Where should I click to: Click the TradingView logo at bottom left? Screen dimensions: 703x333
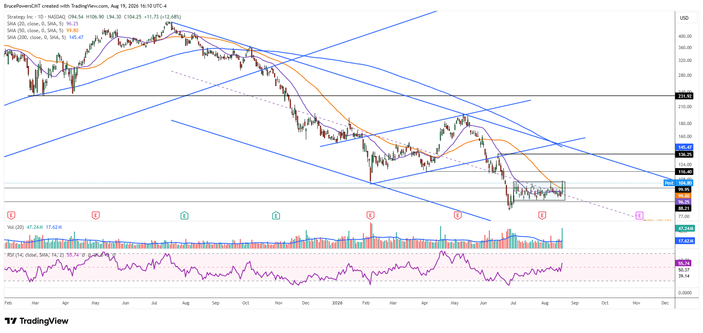pyautogui.click(x=37, y=321)
